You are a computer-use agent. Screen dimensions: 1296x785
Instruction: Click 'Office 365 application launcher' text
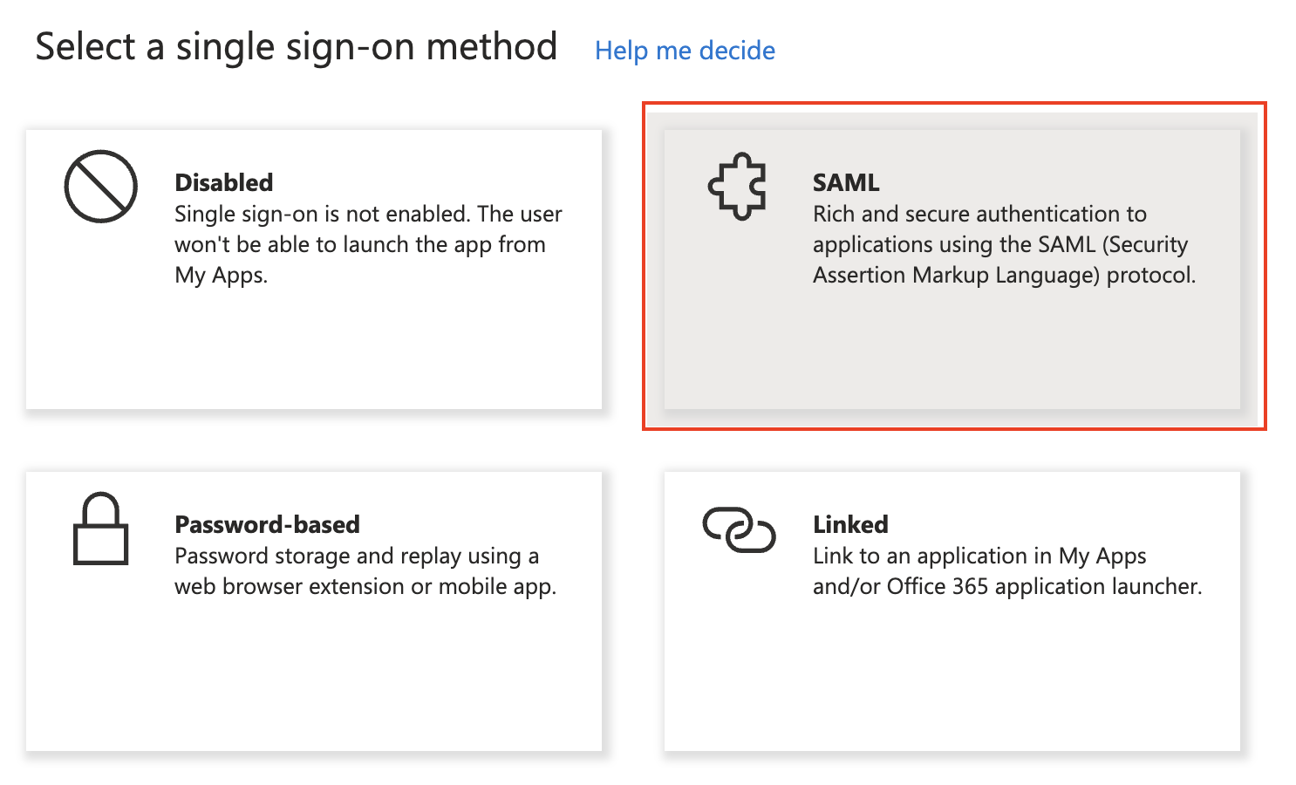pyautogui.click(x=1043, y=586)
